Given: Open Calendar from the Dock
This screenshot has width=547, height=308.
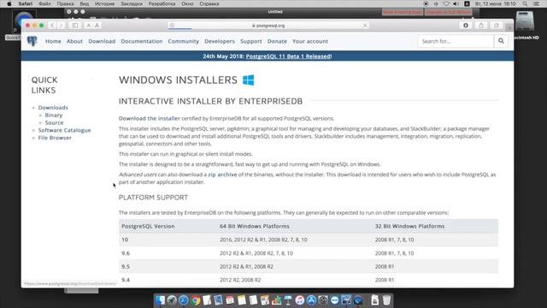Looking at the screenshot, I should click(x=230, y=300).
